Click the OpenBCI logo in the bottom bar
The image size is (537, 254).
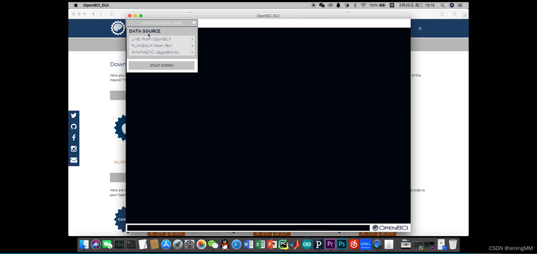(390, 228)
